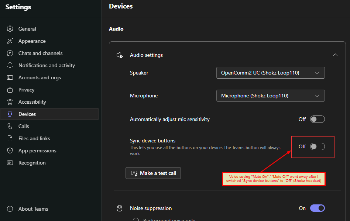Click the Files and links document icon
Viewport: 350px width, 221px height.
[10, 138]
